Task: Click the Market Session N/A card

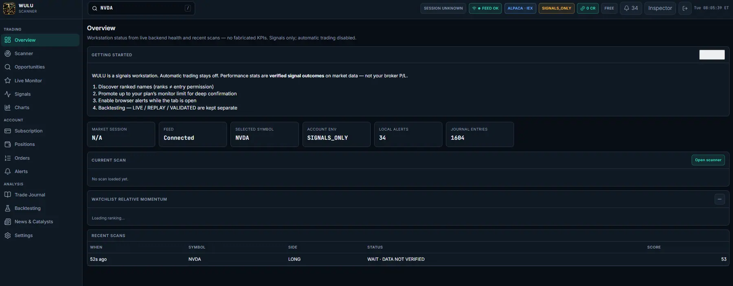Action: click(x=121, y=134)
